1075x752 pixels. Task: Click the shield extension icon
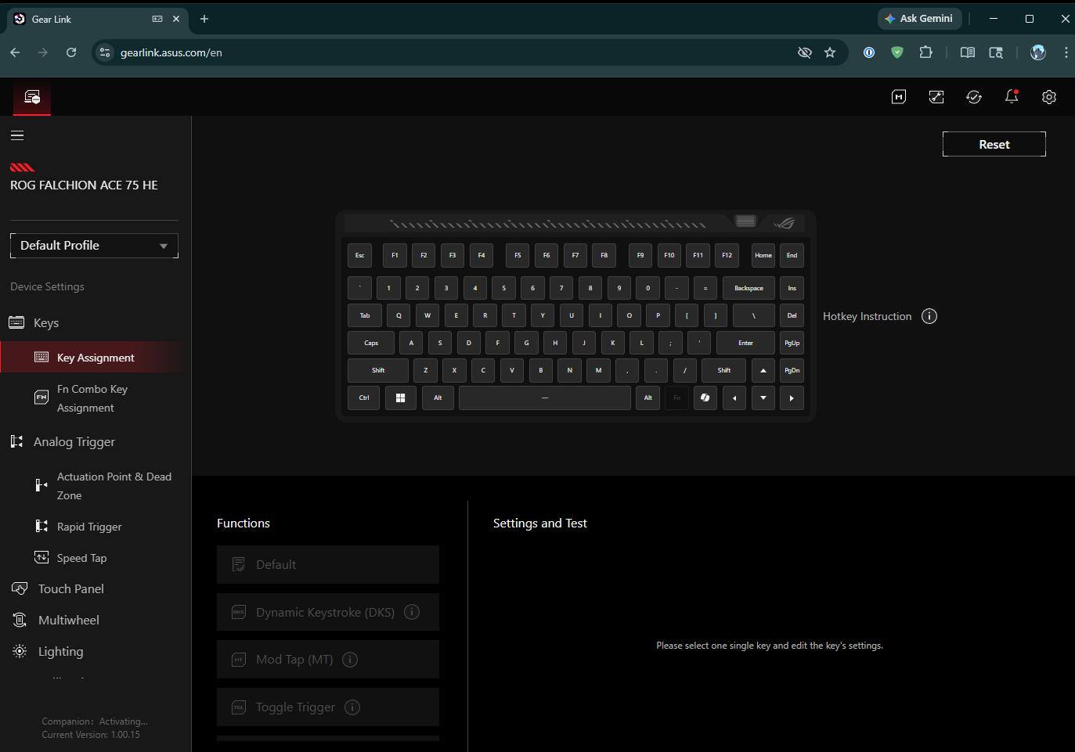pos(897,52)
